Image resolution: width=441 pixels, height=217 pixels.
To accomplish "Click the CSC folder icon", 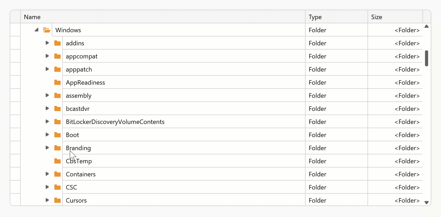I will 57,187.
